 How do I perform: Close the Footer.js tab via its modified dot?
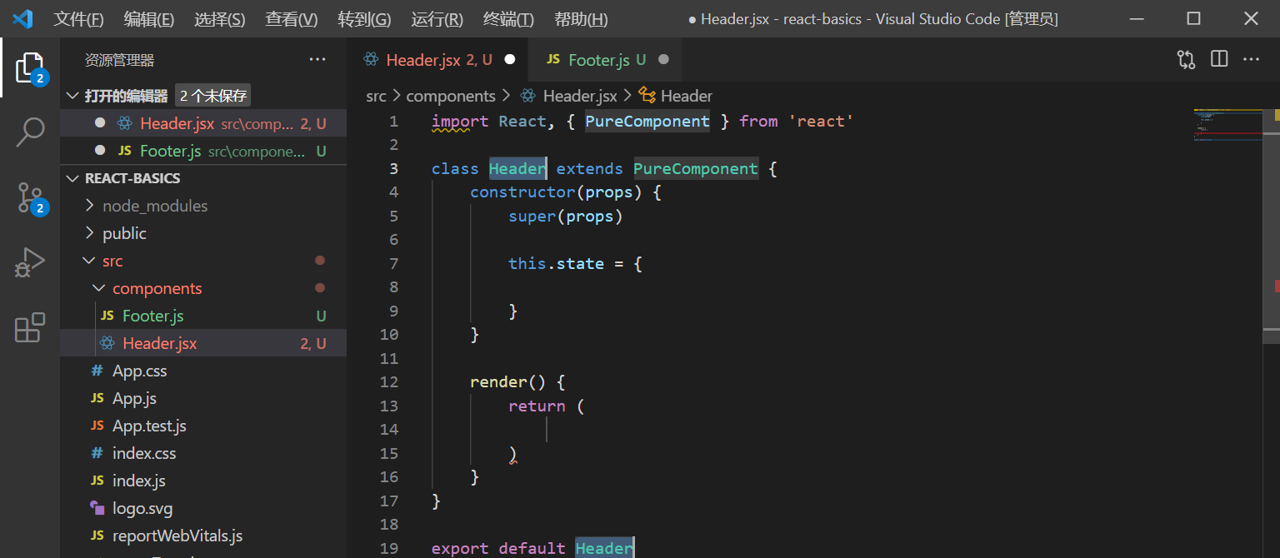tap(662, 59)
